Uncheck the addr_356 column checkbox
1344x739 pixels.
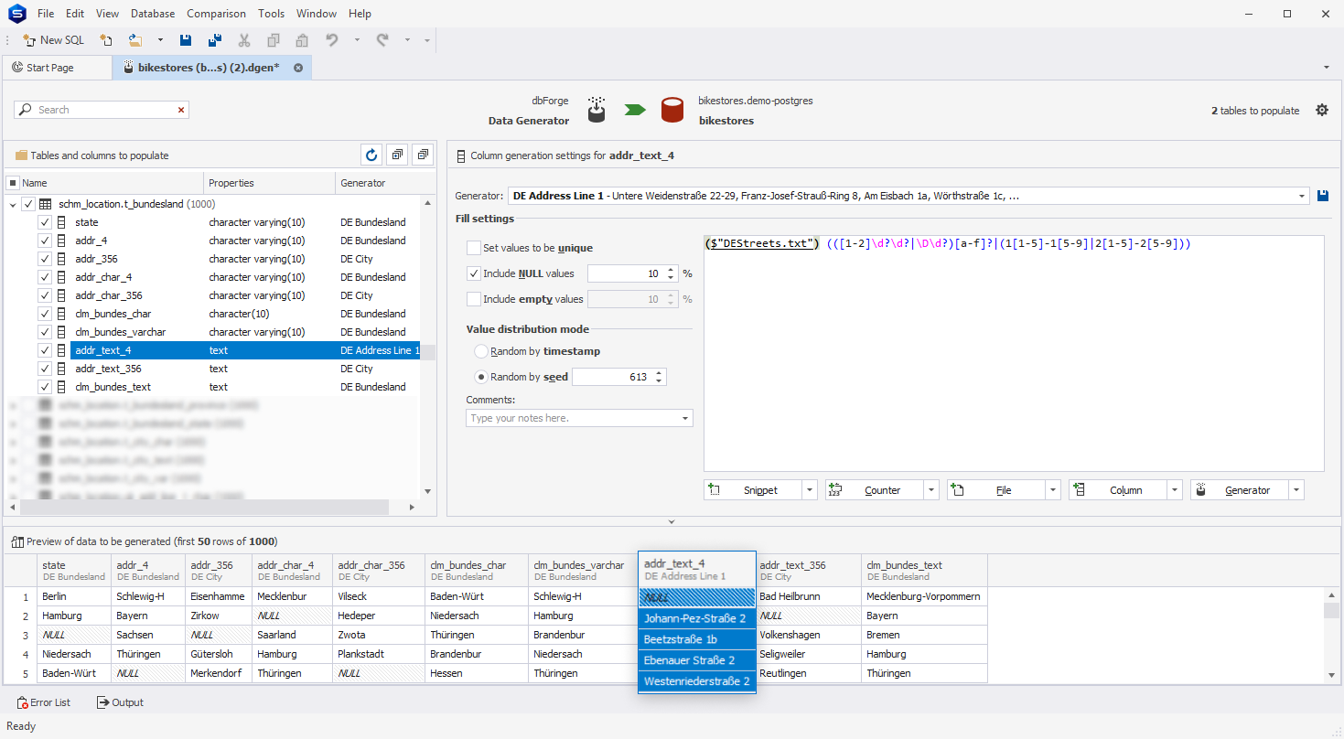[45, 259]
